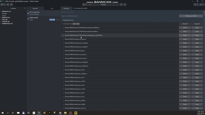Click the stash icon in the toolbar
This screenshot has width=205, height=115.
pyautogui.click(x=84, y=4)
